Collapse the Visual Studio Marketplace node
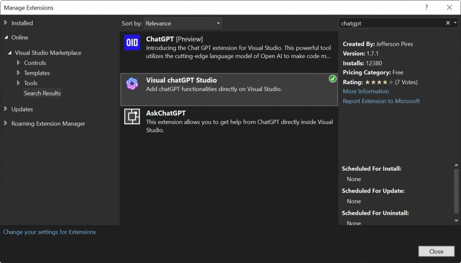The height and width of the screenshot is (263, 461). click(x=10, y=53)
